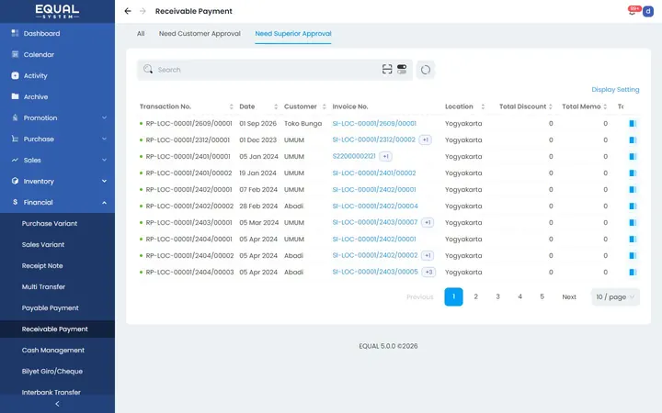Screen dimensions: 662x413
Task: Expand the Purchase submenu chevron
Action: 104,139
